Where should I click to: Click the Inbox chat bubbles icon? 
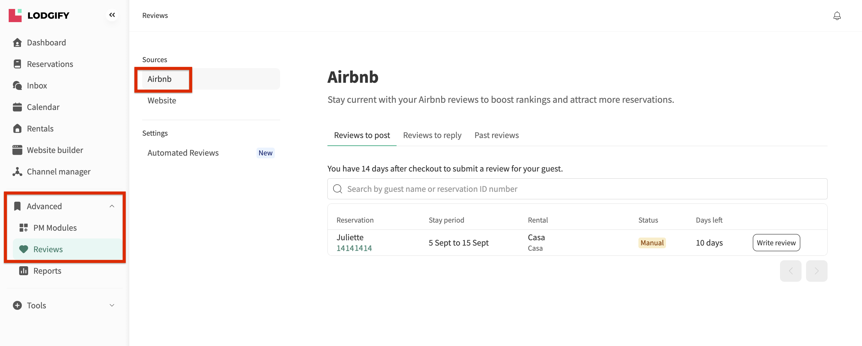point(17,85)
